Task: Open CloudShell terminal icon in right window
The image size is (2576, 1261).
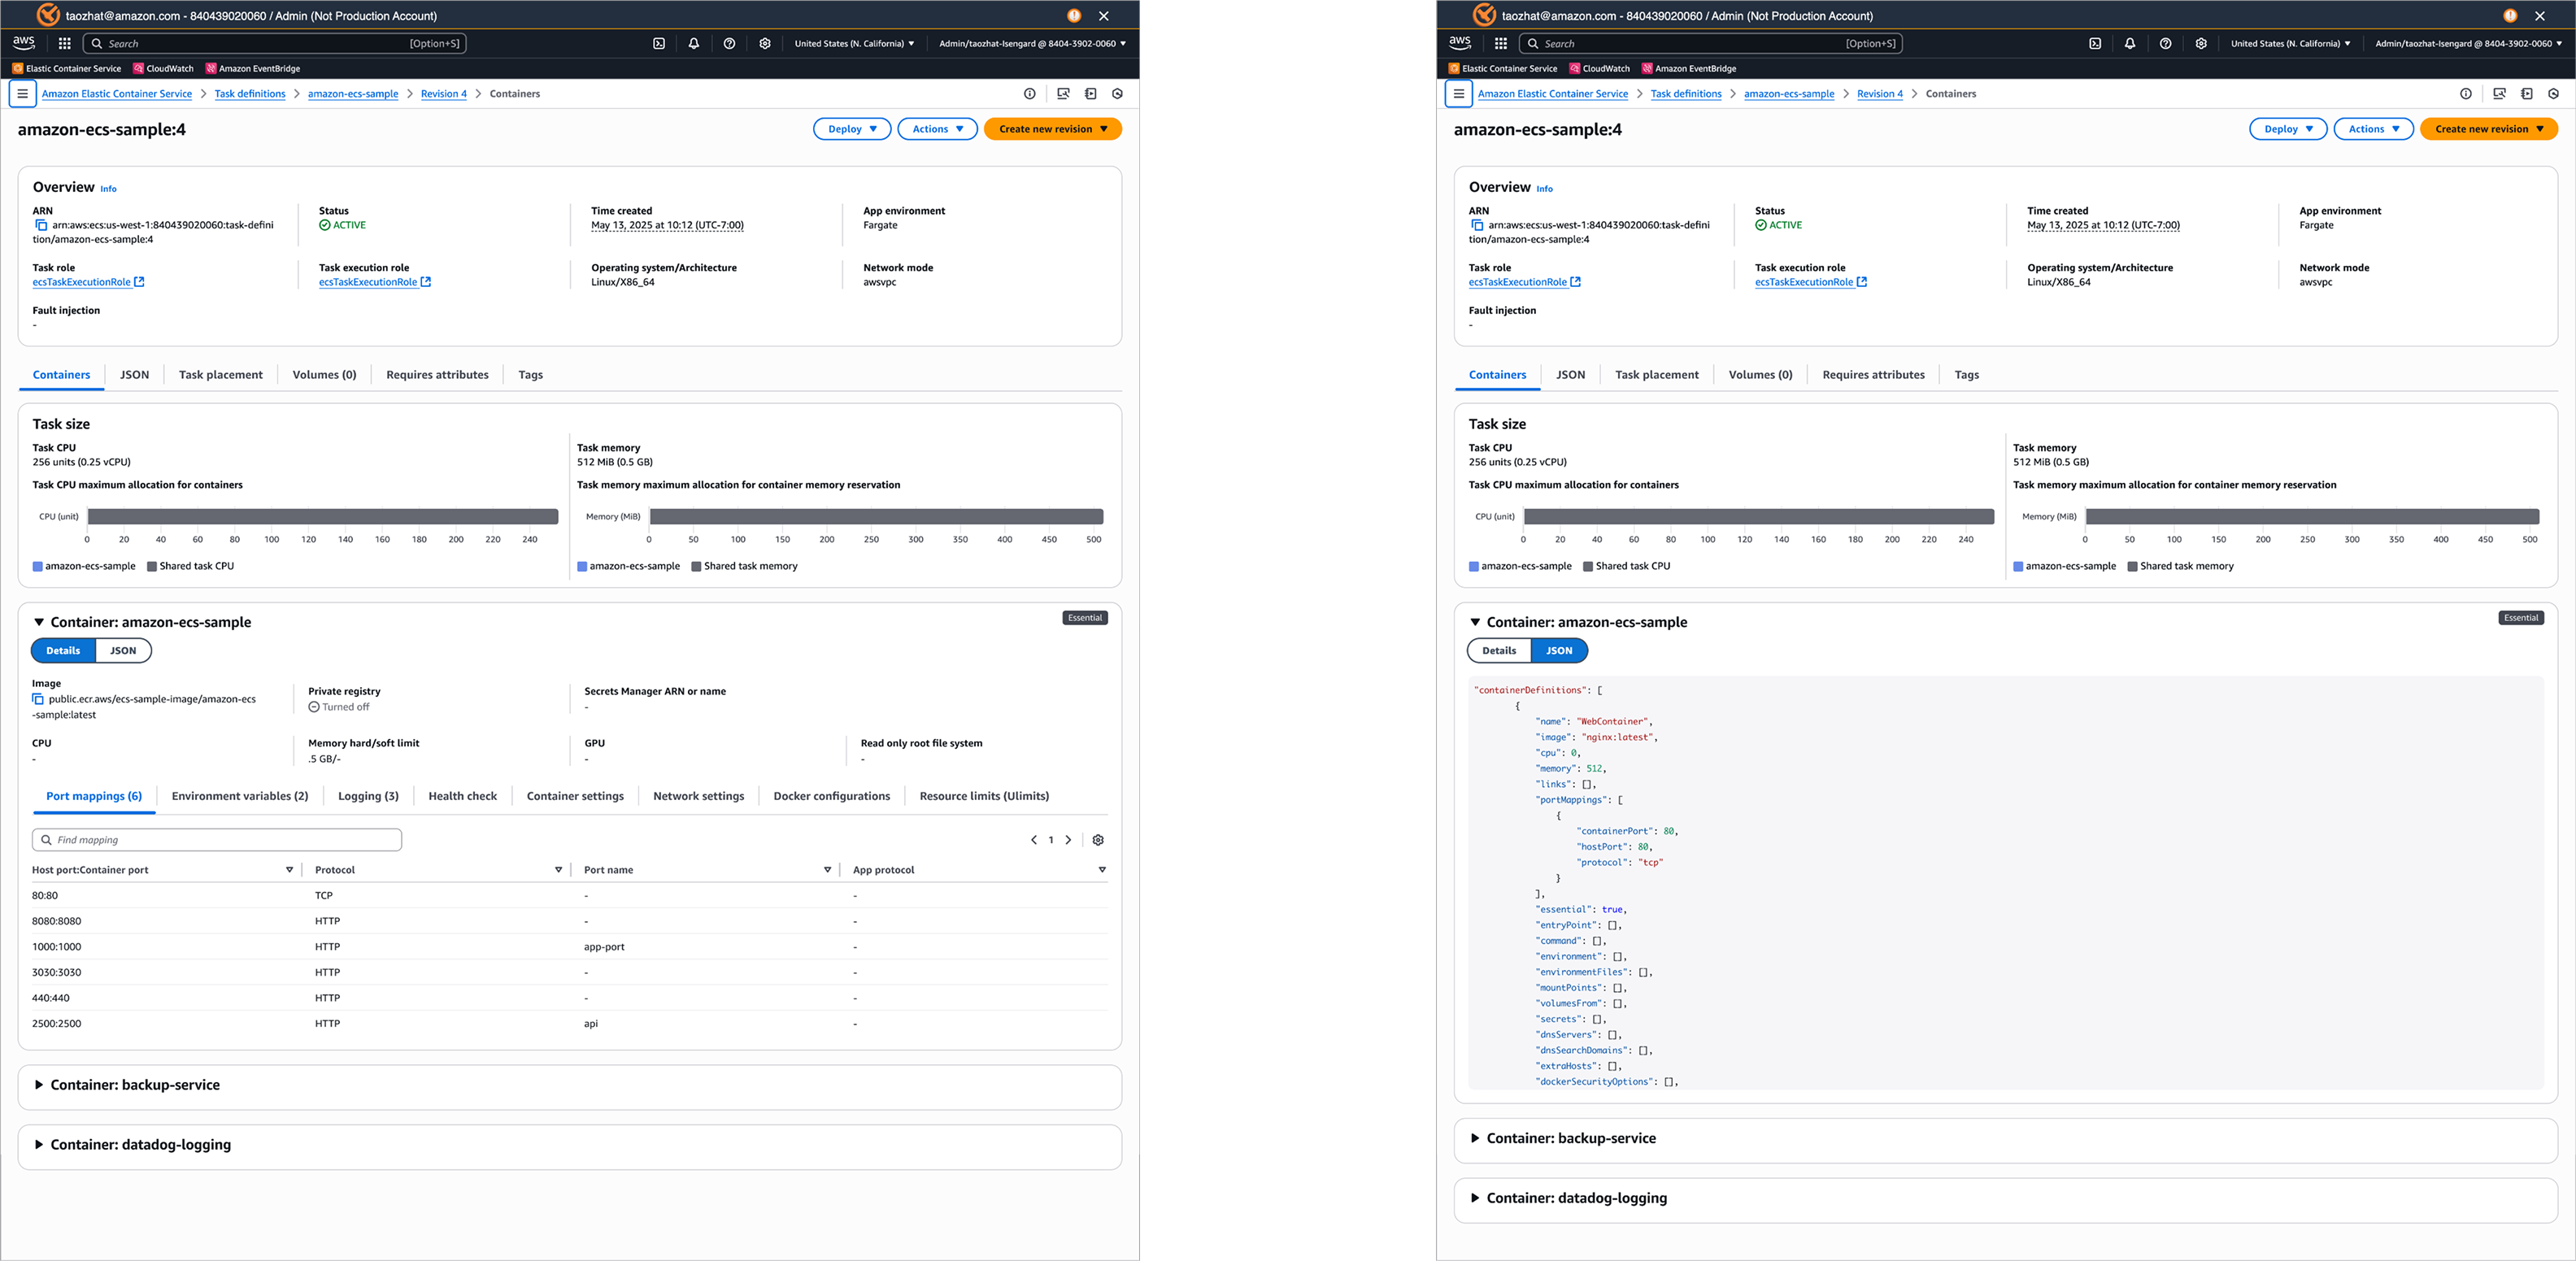Action: [x=2095, y=44]
